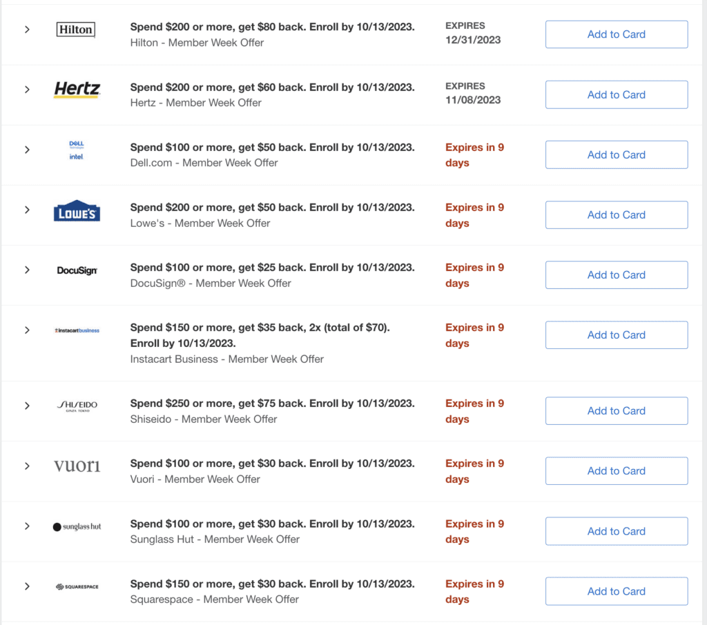Add the Hilton offer to card
Screen dimensions: 707x625
pos(616,34)
